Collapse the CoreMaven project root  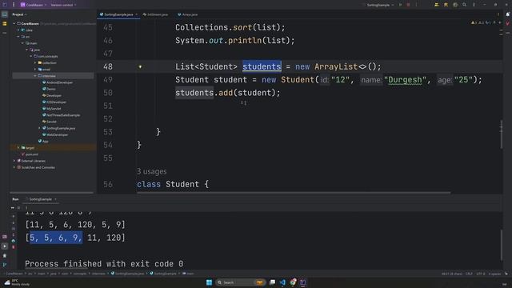coord(14,23)
